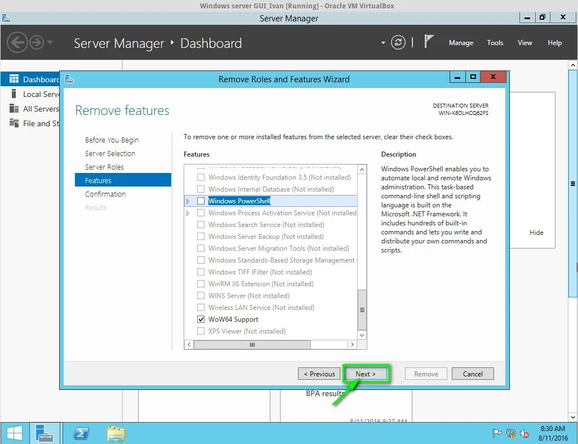Open the View menu
Screen dimensions: 578x444
(x=524, y=43)
